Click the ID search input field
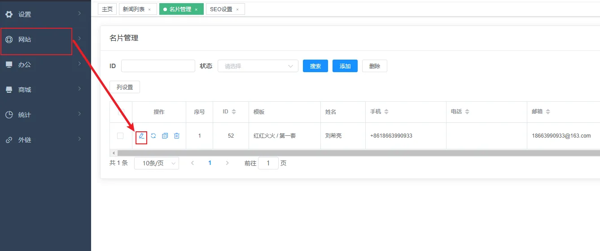 tap(158, 66)
